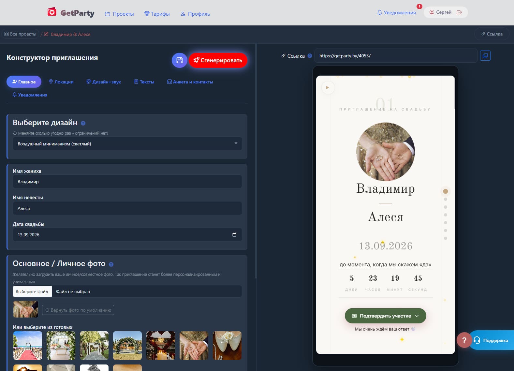Viewport: 514px width, 371px height.
Task: Open the Проекты menu item
Action: [x=119, y=14]
